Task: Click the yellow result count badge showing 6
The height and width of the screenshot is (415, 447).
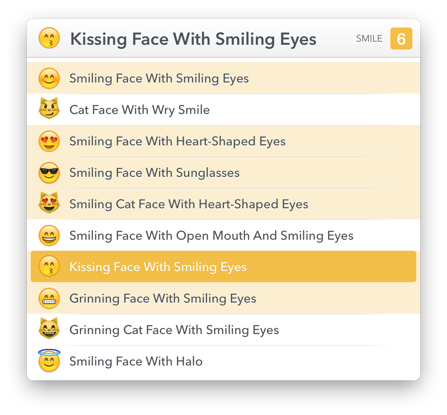Action: point(401,39)
